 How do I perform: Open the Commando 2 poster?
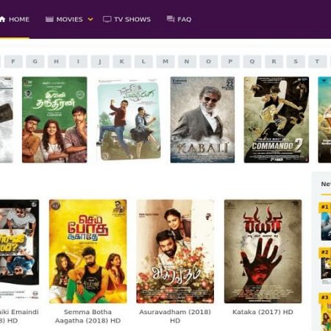(x=277, y=120)
